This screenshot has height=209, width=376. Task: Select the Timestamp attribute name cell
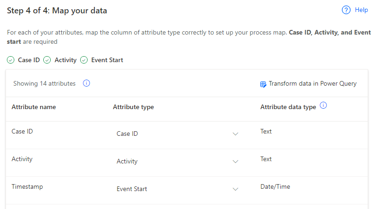(x=27, y=187)
